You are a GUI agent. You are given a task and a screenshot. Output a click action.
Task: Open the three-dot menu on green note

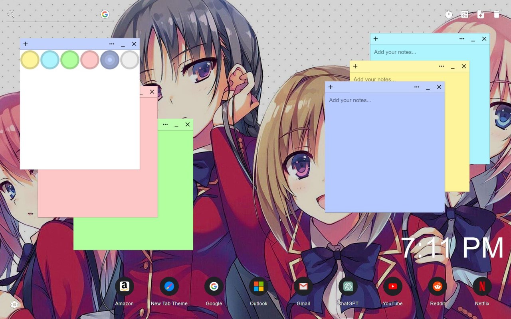coord(165,124)
